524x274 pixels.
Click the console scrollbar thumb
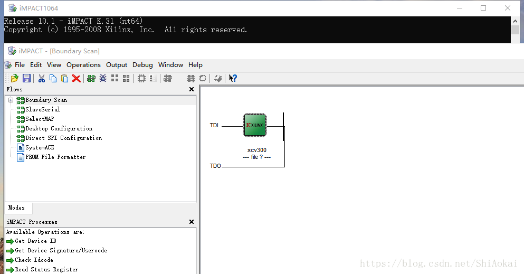click(515, 30)
